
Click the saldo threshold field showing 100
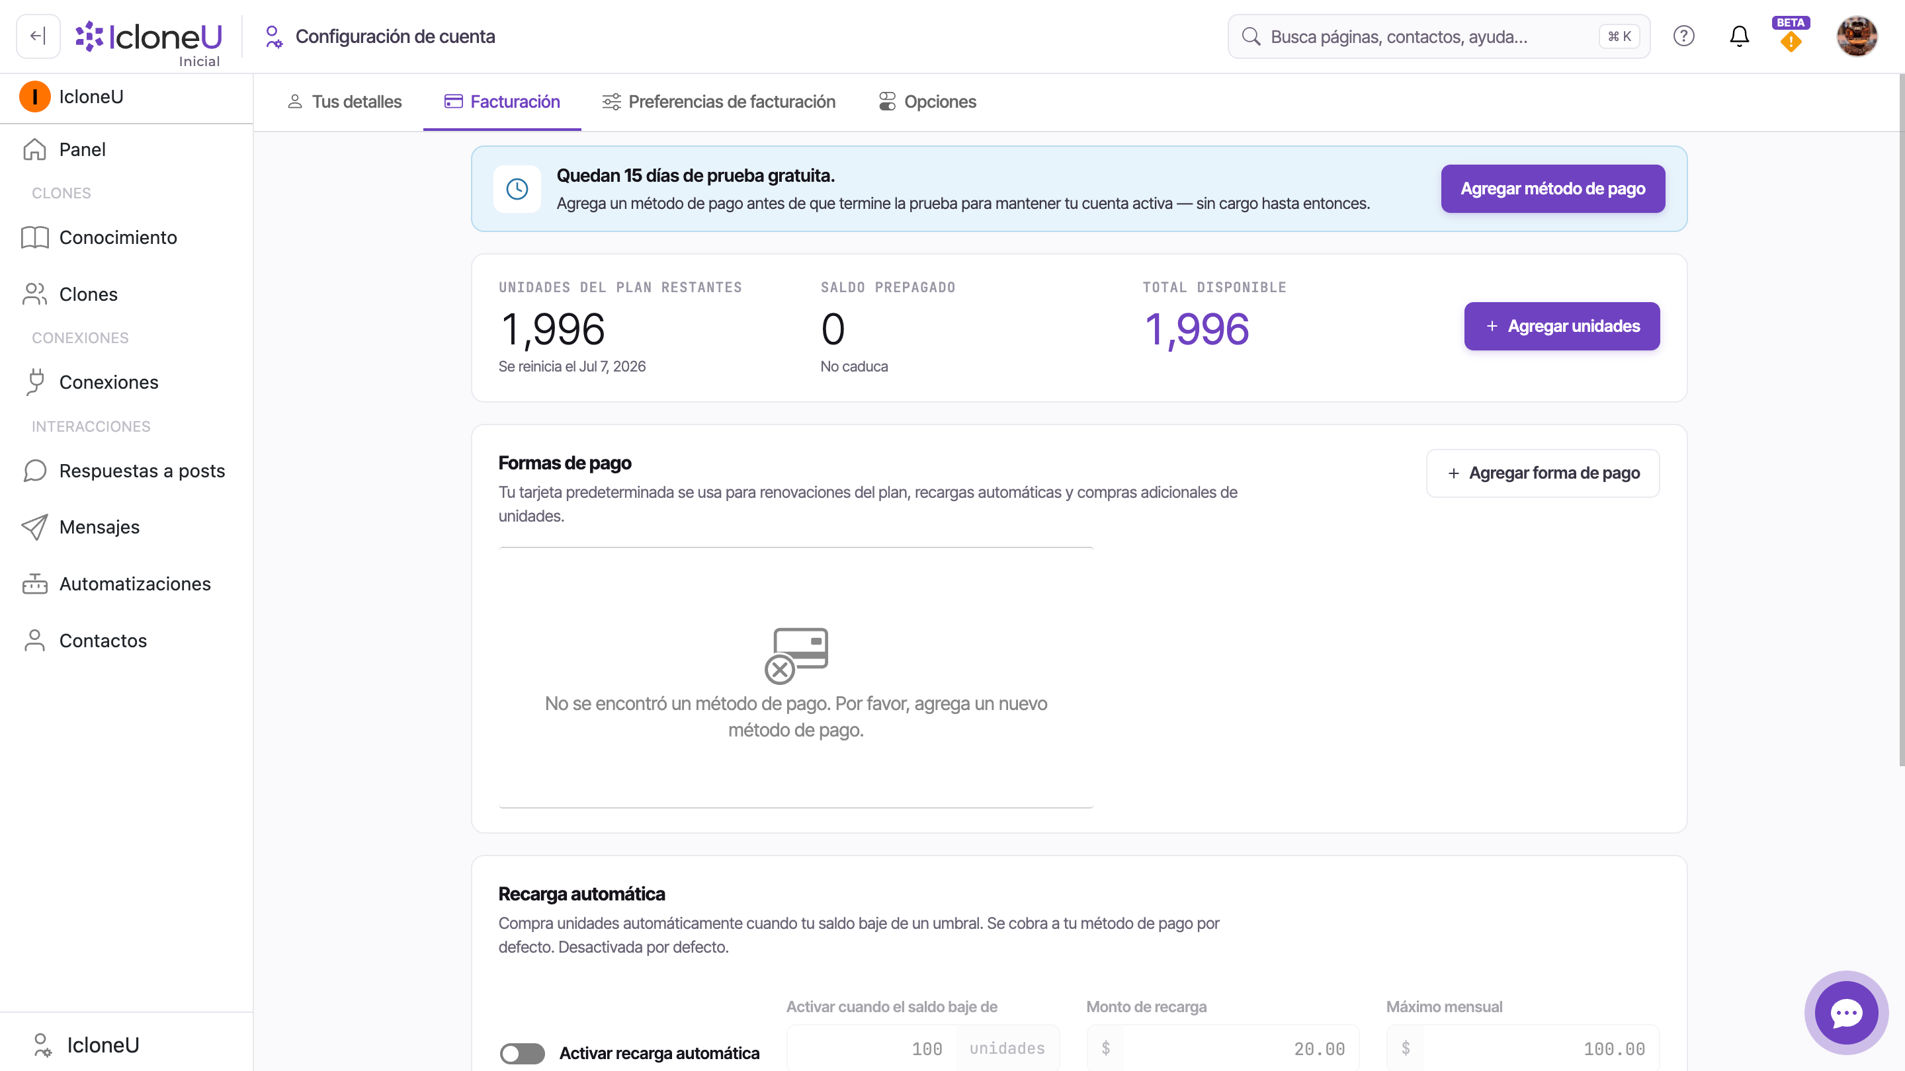(872, 1048)
